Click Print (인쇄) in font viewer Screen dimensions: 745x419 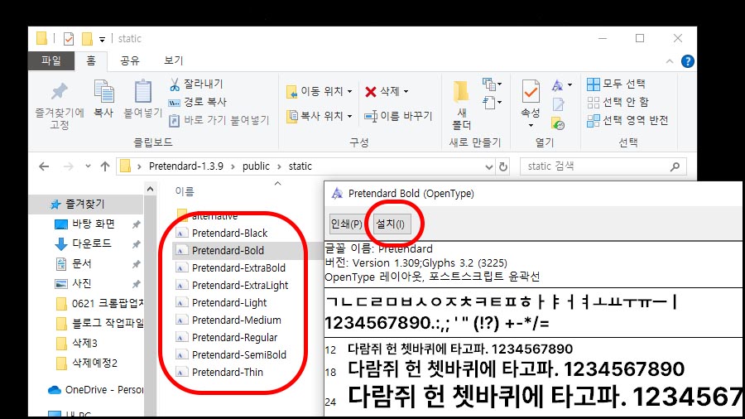(346, 224)
